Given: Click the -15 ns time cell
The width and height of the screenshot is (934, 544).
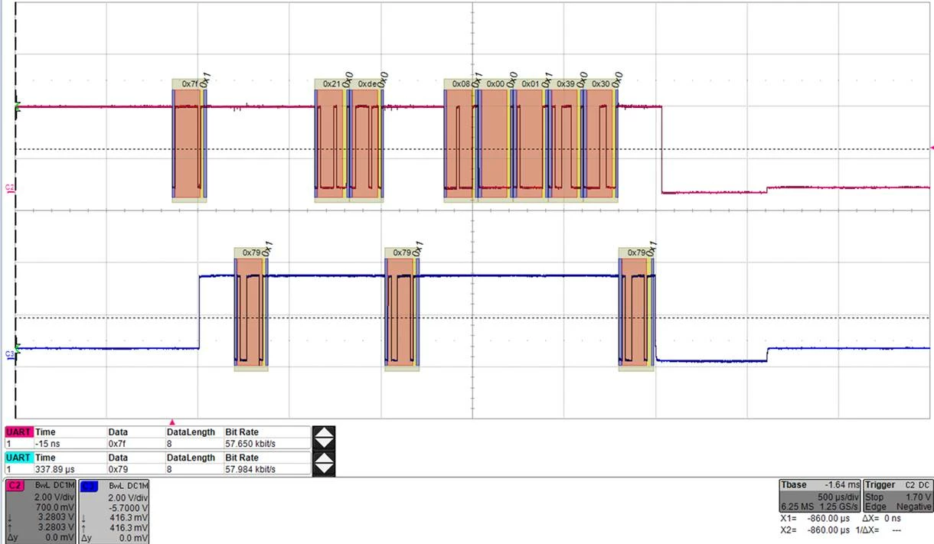Looking at the screenshot, I should click(x=47, y=444).
